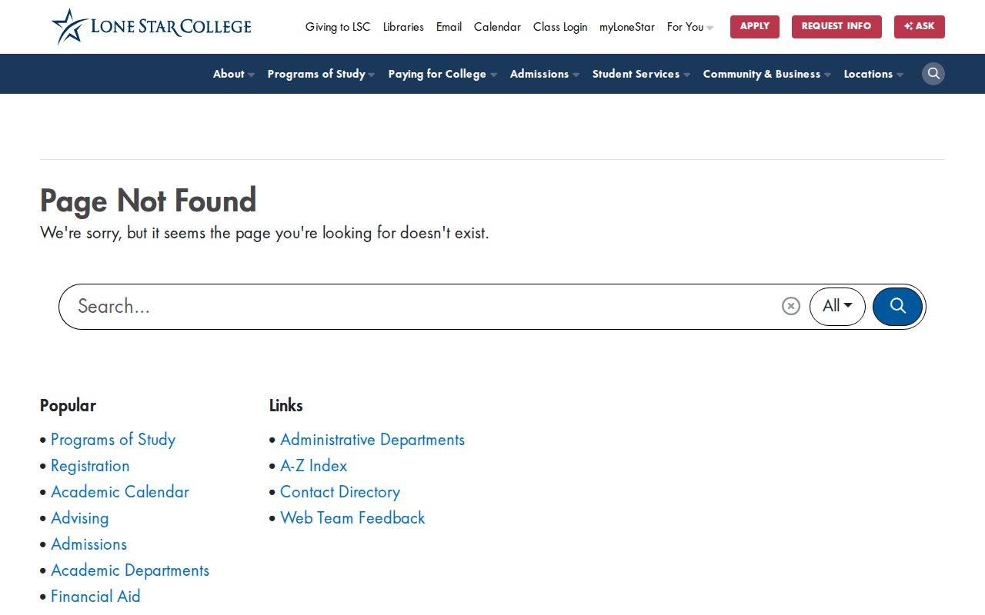Go to the A-Z Index link
This screenshot has height=615, width=985.
313,466
